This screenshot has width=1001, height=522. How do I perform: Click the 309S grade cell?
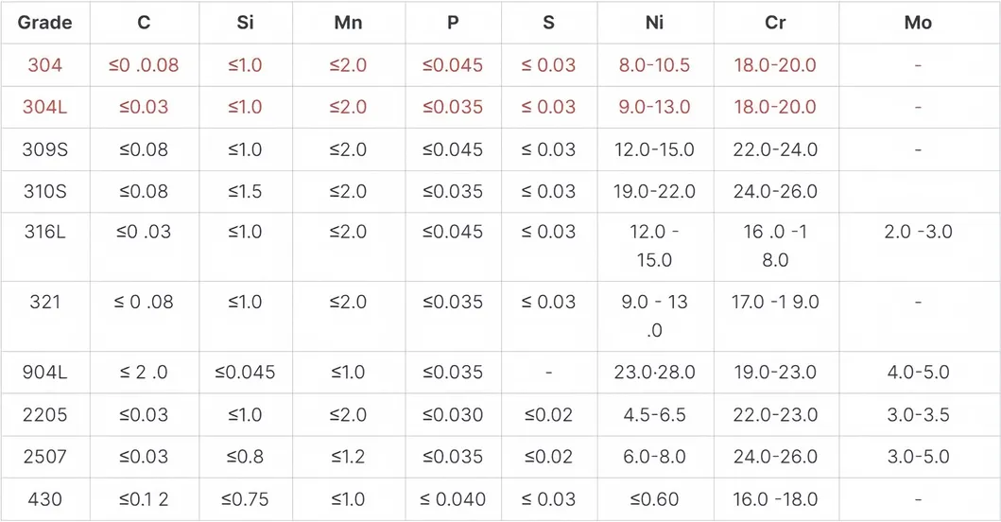tap(44, 149)
